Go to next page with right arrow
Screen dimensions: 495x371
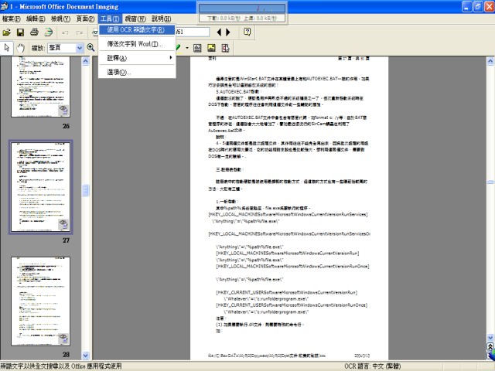228,32
